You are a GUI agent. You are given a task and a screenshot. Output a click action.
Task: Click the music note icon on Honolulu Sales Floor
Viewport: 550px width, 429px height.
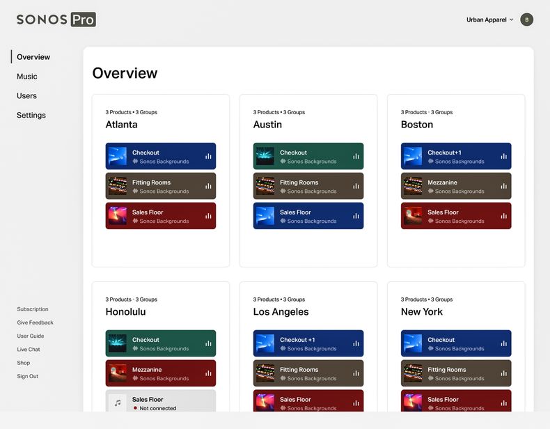(x=118, y=403)
